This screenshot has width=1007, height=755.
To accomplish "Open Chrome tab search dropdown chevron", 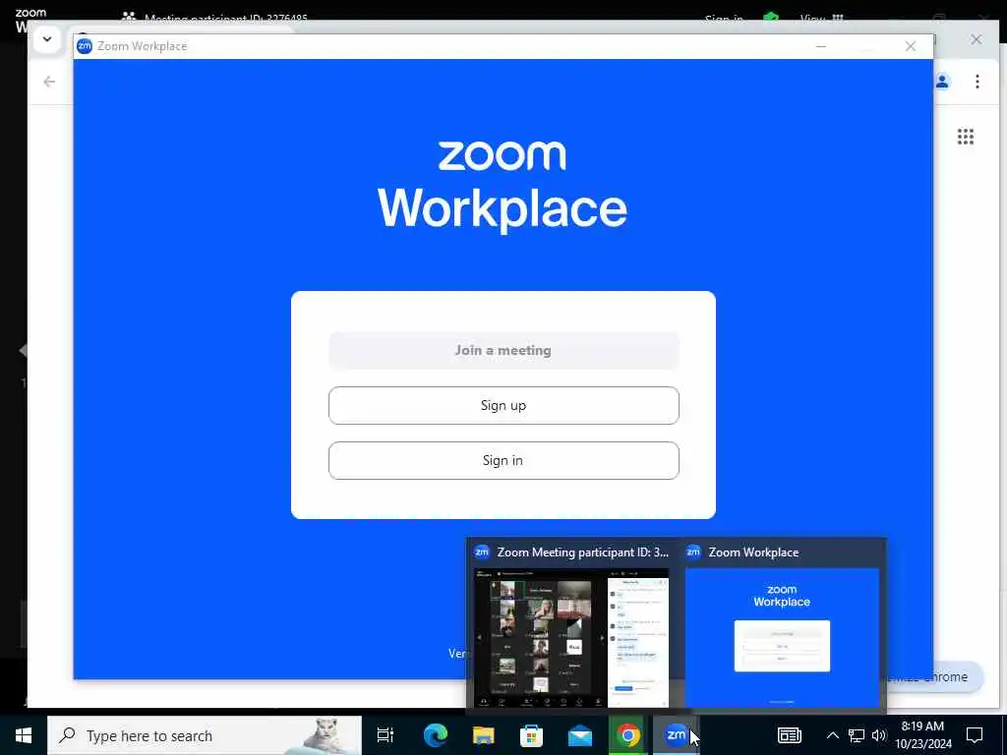I will 47,39.
